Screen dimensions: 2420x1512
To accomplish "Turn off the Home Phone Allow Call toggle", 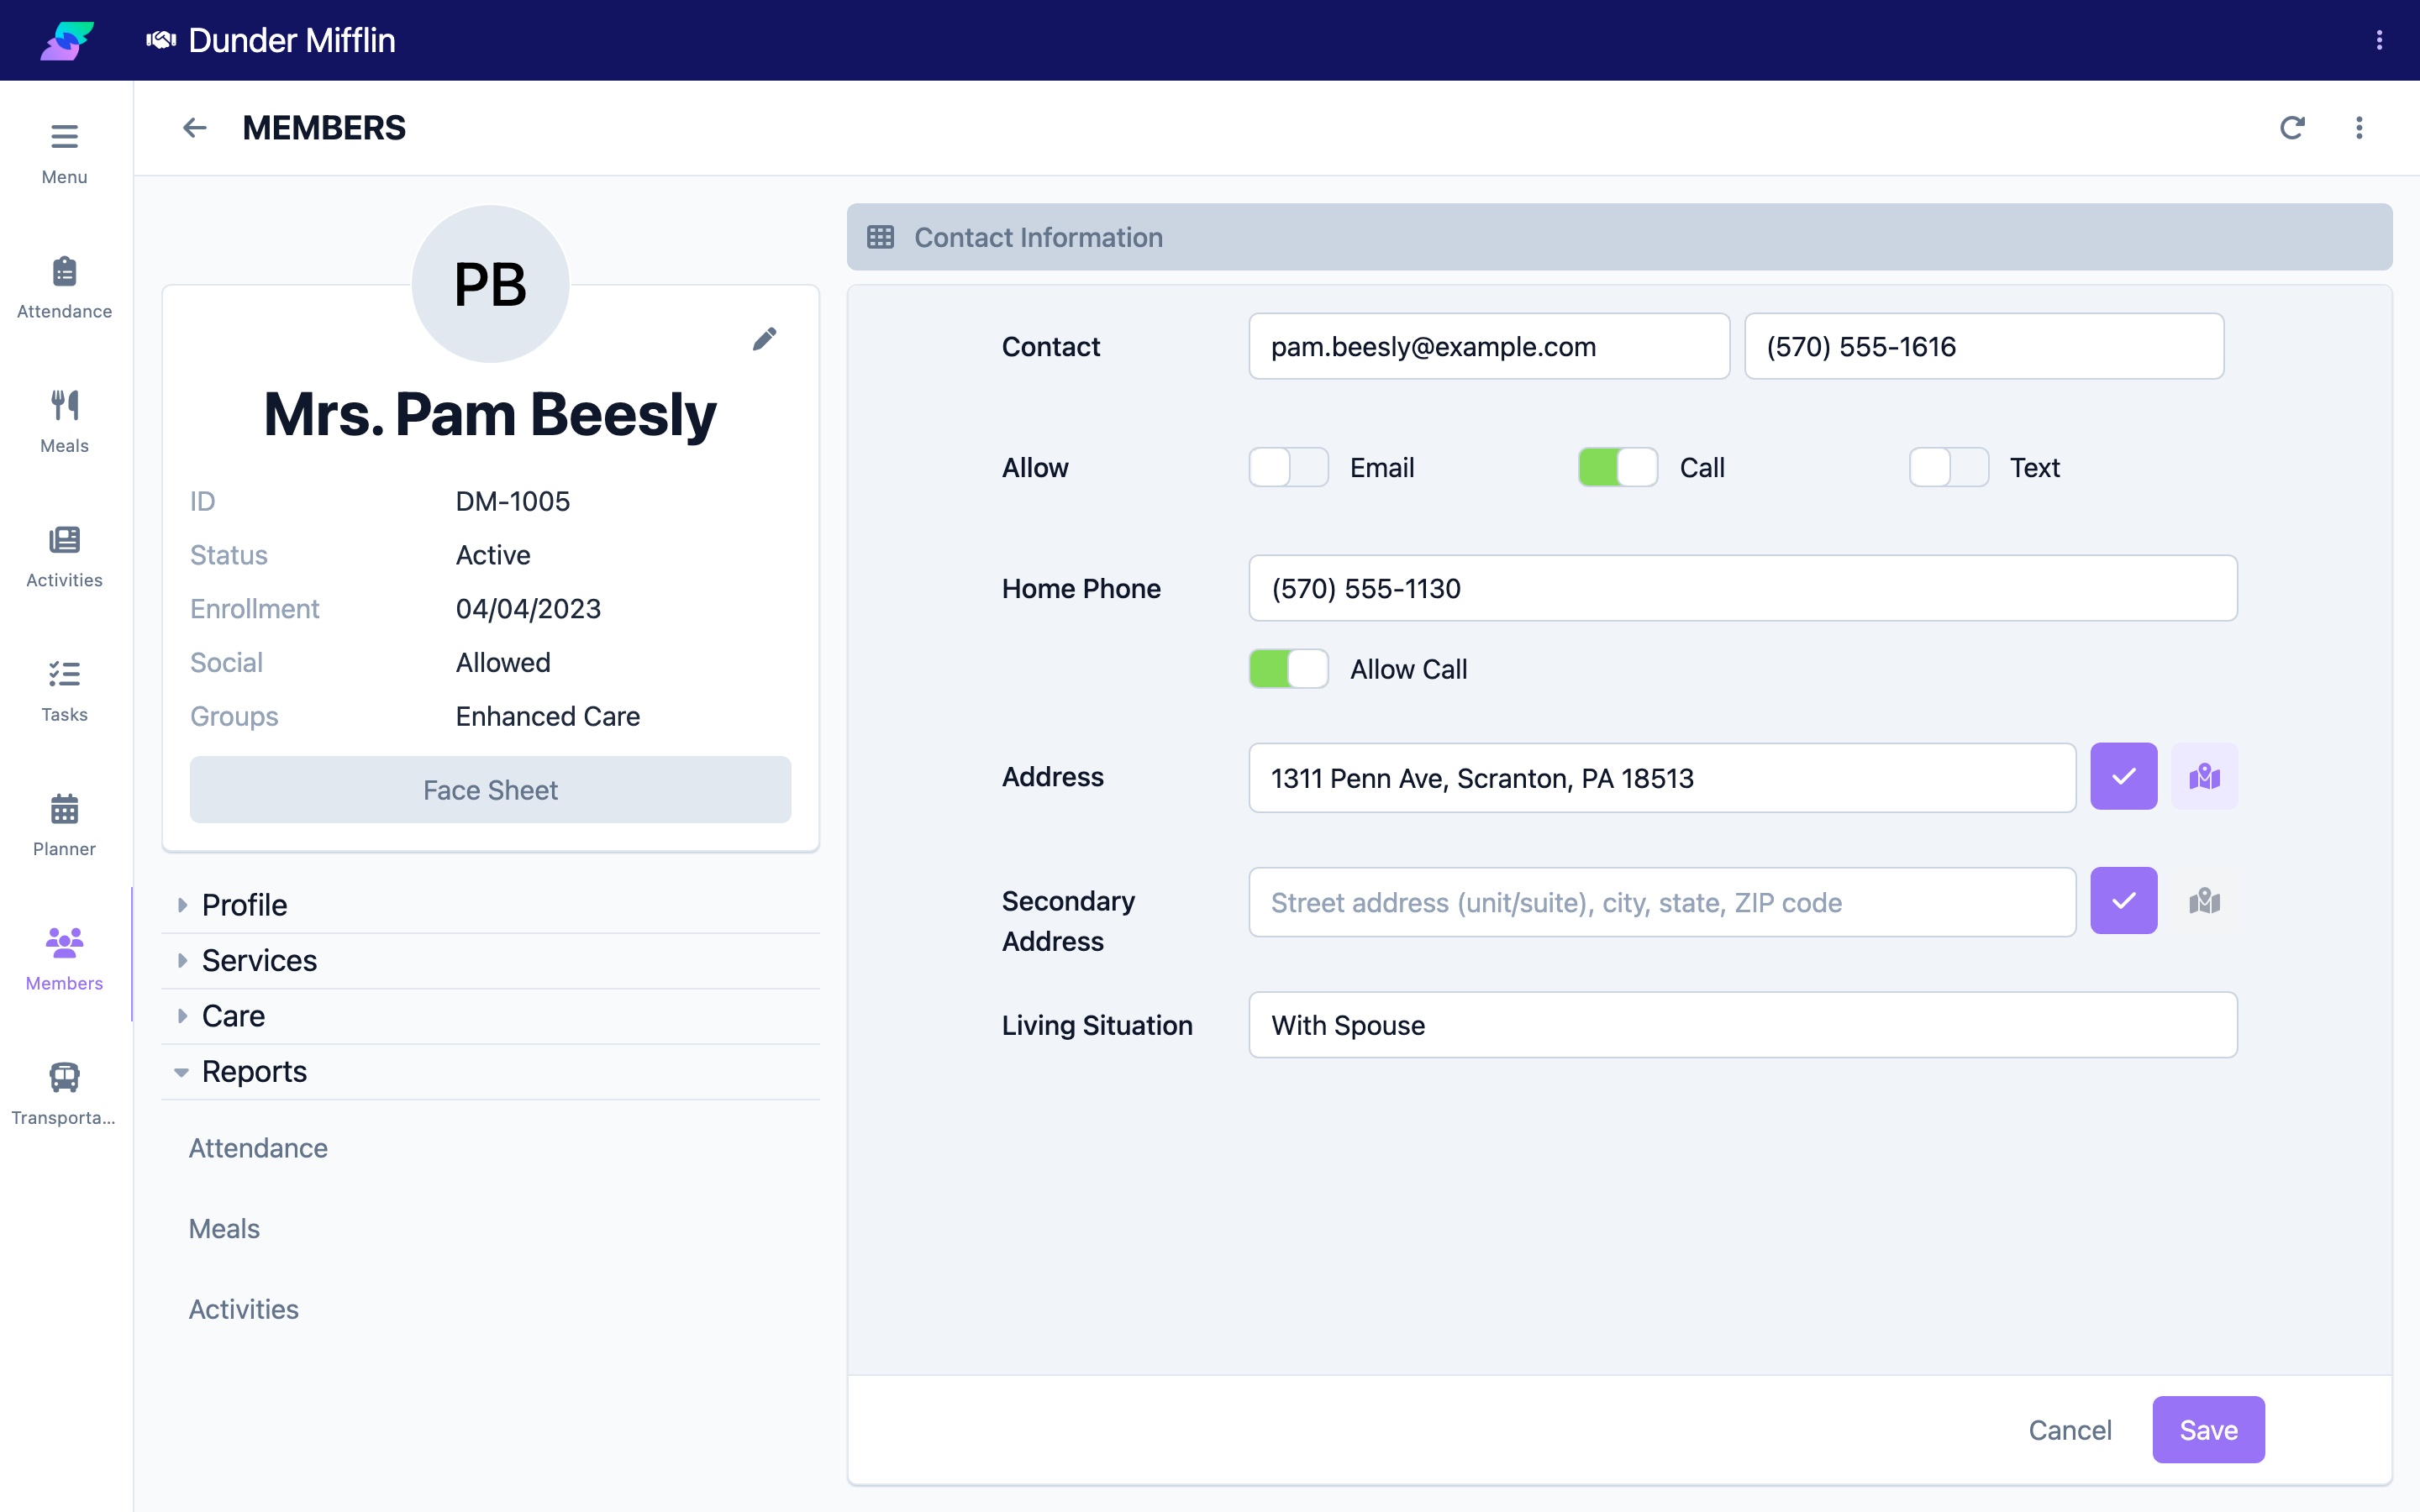I will (1288, 669).
